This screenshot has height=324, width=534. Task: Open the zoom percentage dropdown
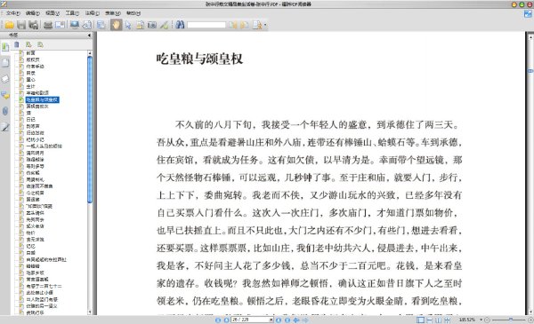pos(481,320)
